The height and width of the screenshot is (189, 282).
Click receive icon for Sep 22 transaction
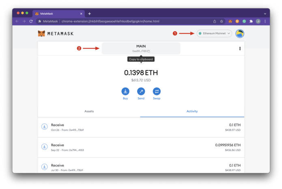coord(44,147)
